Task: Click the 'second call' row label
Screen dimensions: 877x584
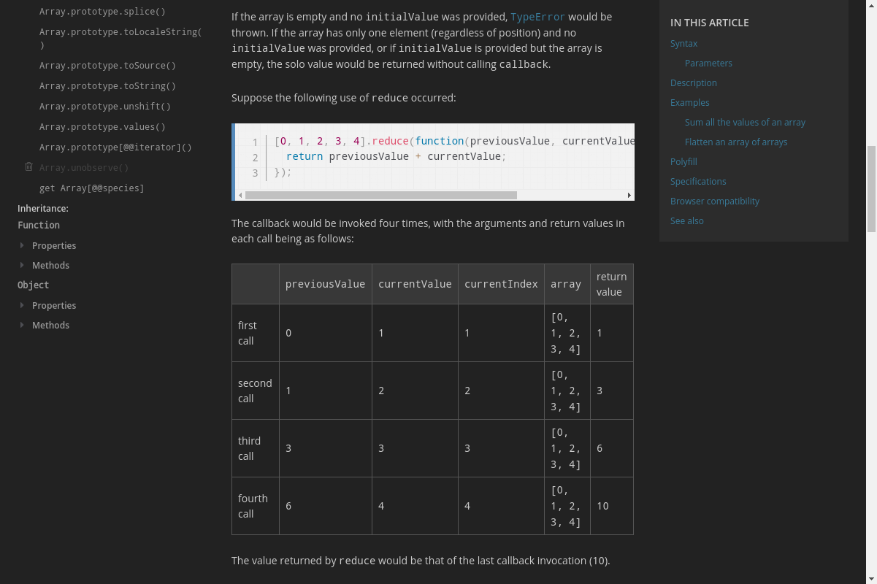Action: coord(255,391)
